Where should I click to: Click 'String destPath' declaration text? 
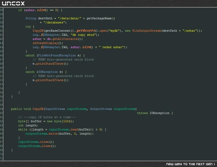click(x=39, y=18)
